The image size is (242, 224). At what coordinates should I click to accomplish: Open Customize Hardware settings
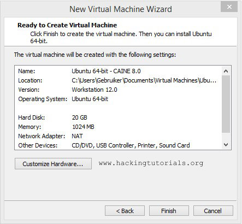[53, 164]
